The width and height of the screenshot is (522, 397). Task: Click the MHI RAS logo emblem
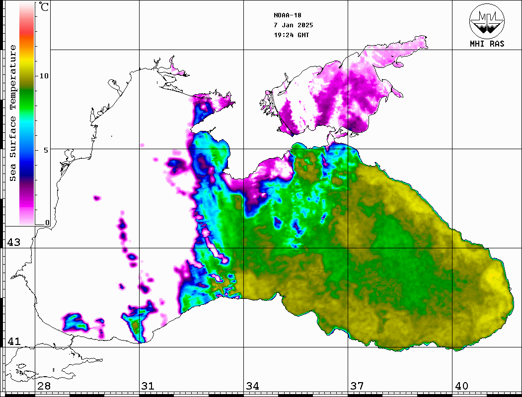[487, 21]
